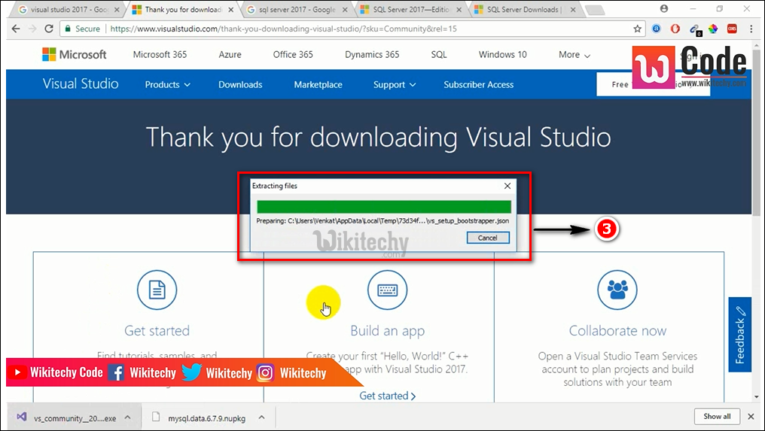Click the Collaborate now people icon
Image resolution: width=765 pixels, height=431 pixels.
(x=617, y=289)
